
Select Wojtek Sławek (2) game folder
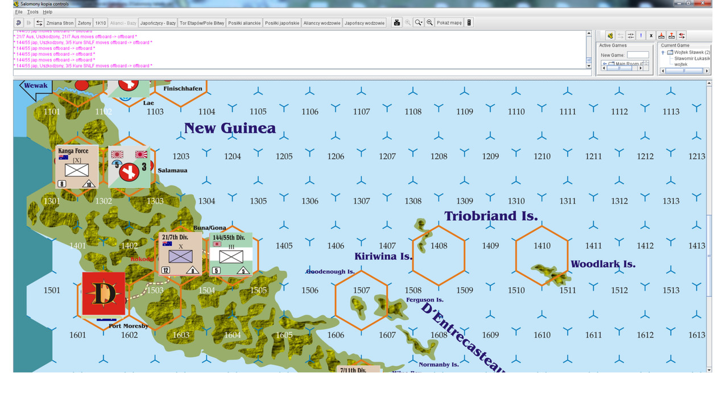(x=689, y=52)
